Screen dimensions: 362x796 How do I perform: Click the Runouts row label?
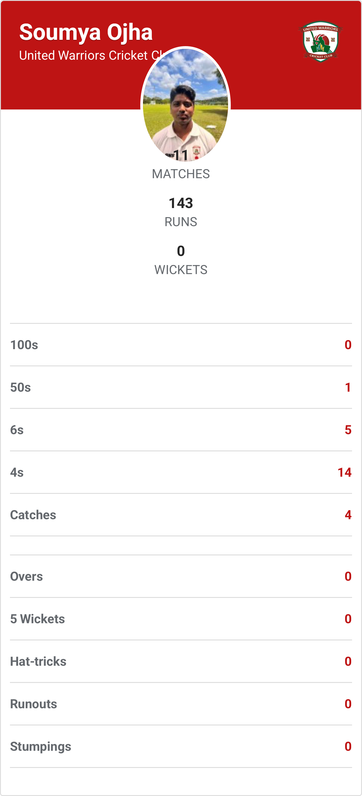coord(34,704)
